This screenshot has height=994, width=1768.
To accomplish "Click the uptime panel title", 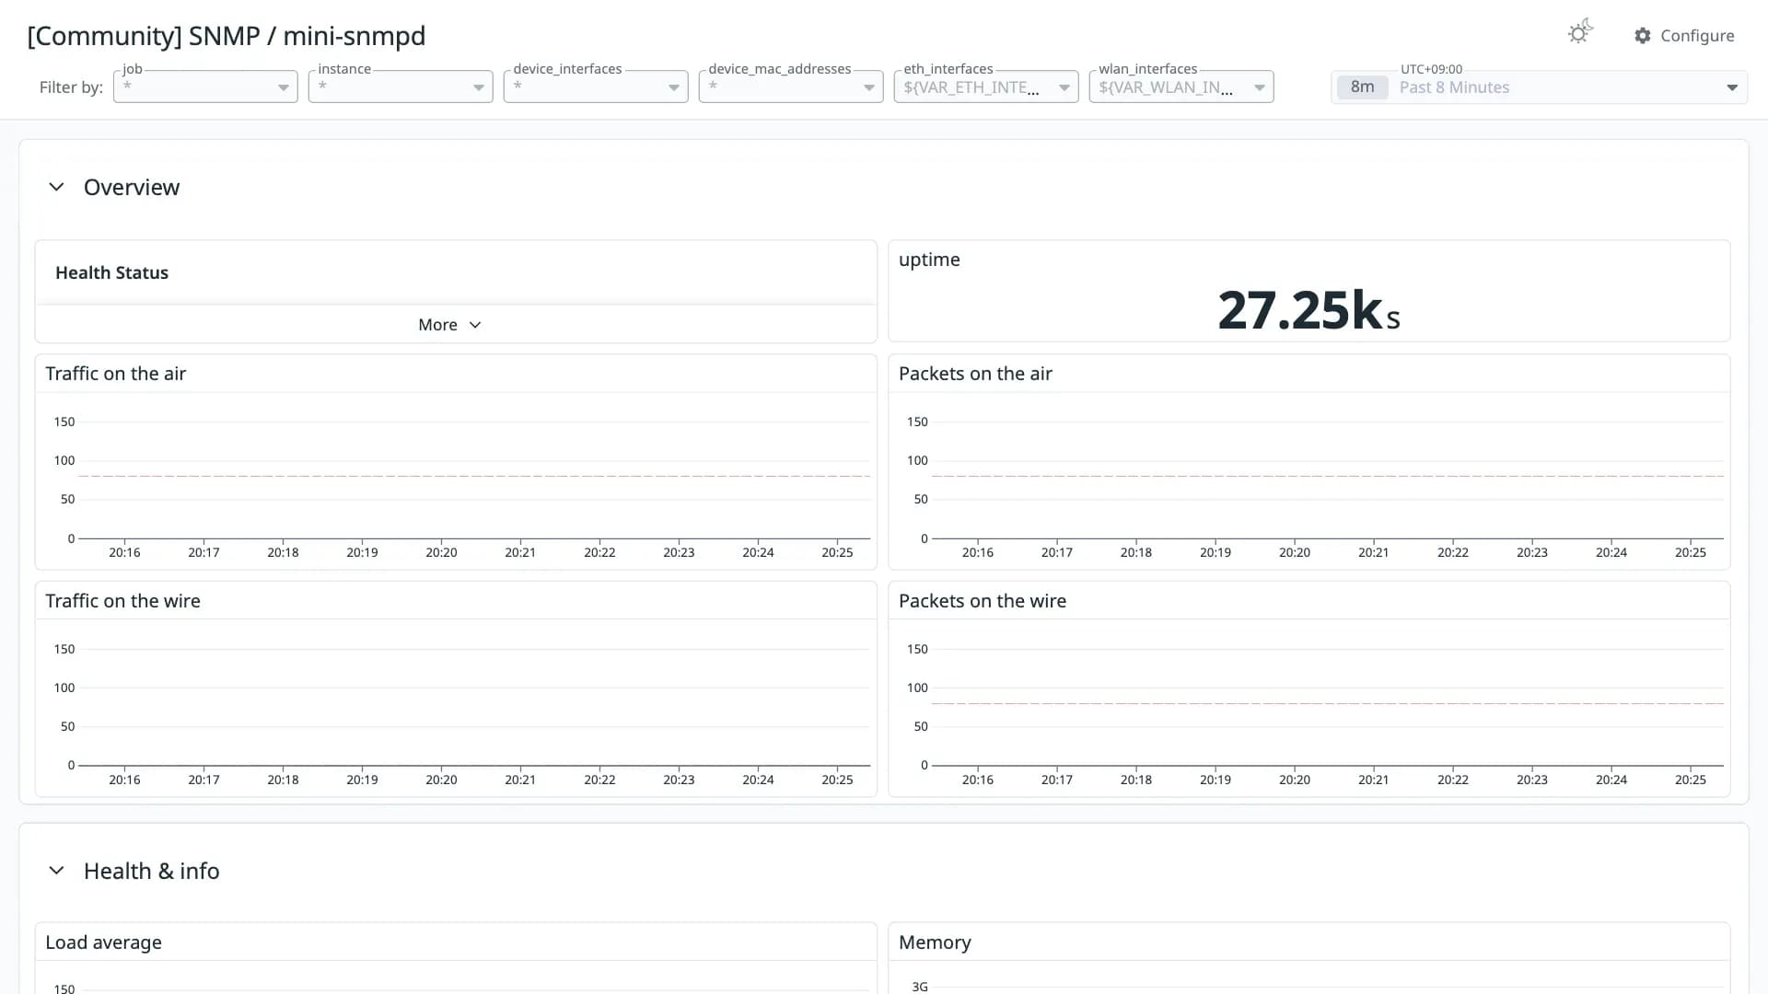I will coord(929,260).
